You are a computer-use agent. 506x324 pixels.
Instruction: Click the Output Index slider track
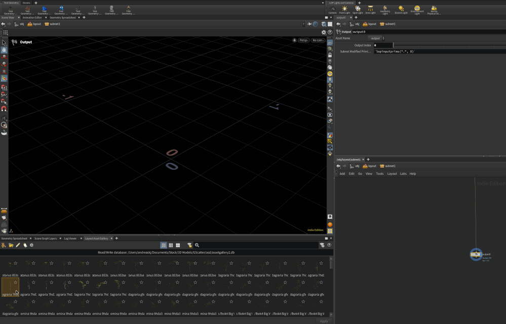[x=446, y=45]
